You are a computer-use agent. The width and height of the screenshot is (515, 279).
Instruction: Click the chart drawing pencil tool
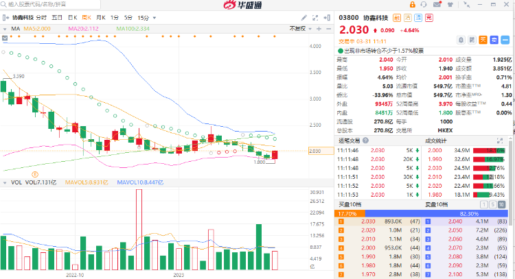(304, 18)
